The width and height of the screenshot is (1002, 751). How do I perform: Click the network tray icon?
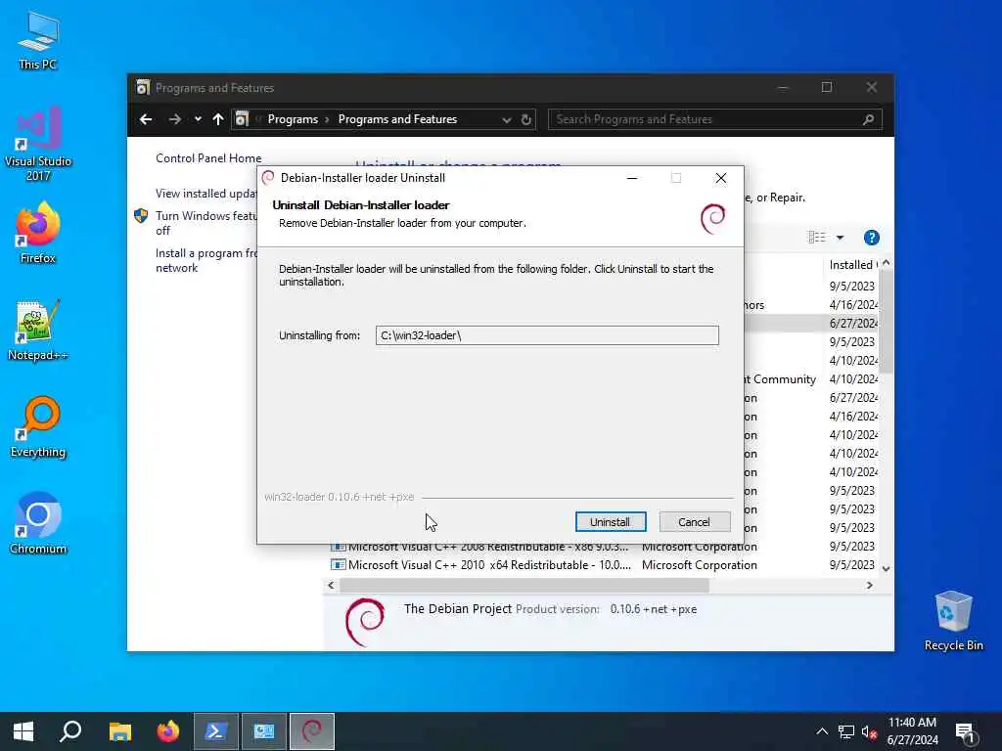pos(846,731)
